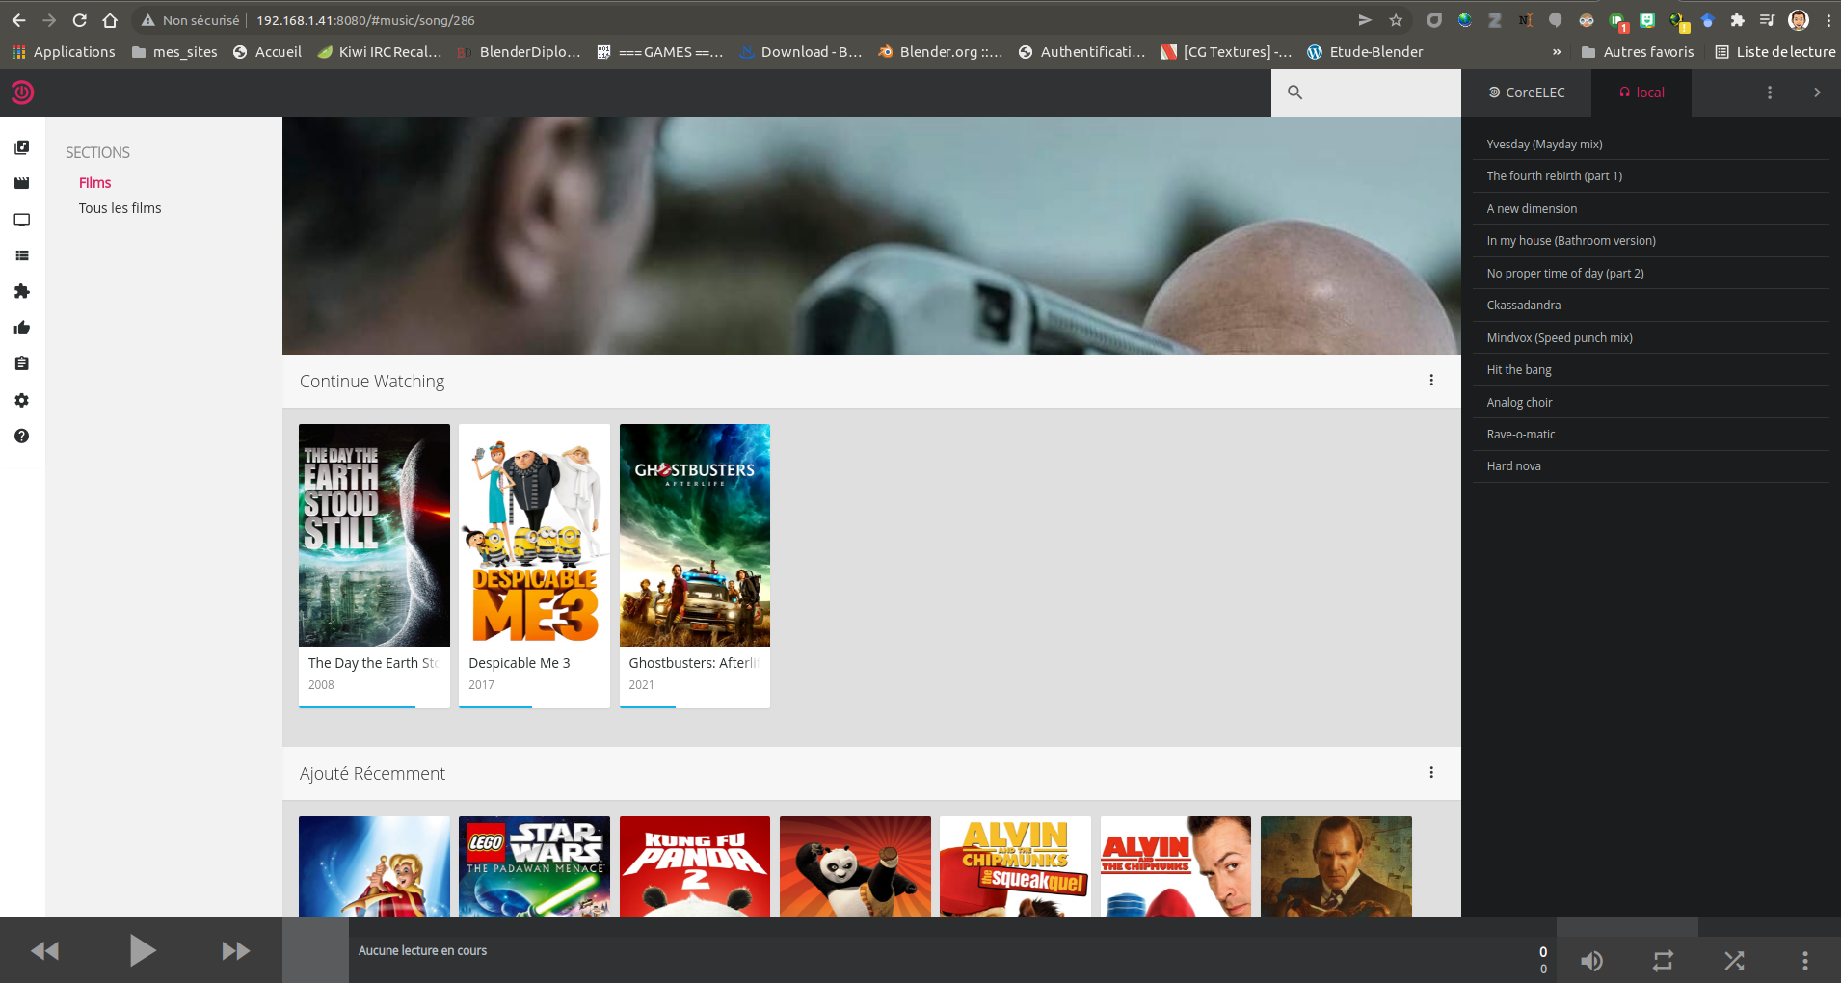Open the Ajouté Récemment section menu
The width and height of the screenshot is (1841, 983).
coord(1431,773)
